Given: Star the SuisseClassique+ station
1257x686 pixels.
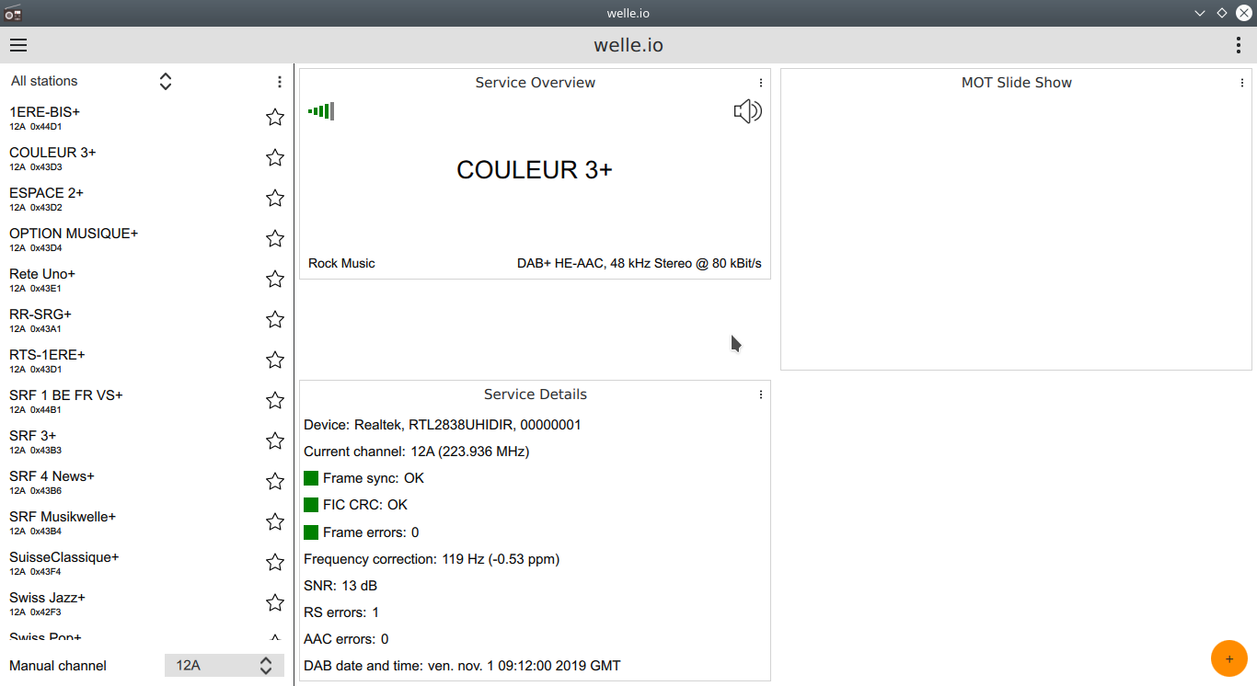Looking at the screenshot, I should click(x=275, y=562).
